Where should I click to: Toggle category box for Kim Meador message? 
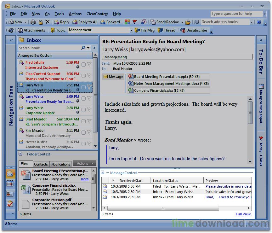pos(83,132)
